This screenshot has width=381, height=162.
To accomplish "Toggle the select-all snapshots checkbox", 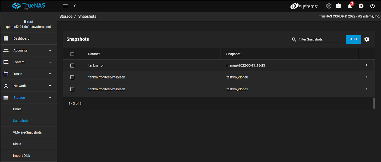I will (72, 54).
